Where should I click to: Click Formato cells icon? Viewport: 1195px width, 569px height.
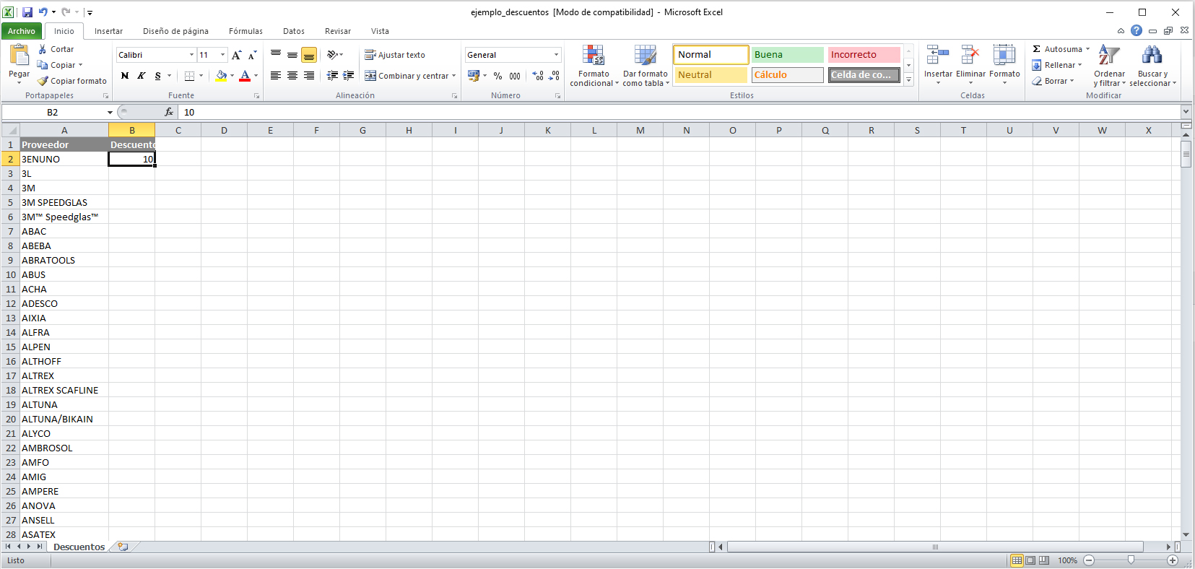(1004, 56)
